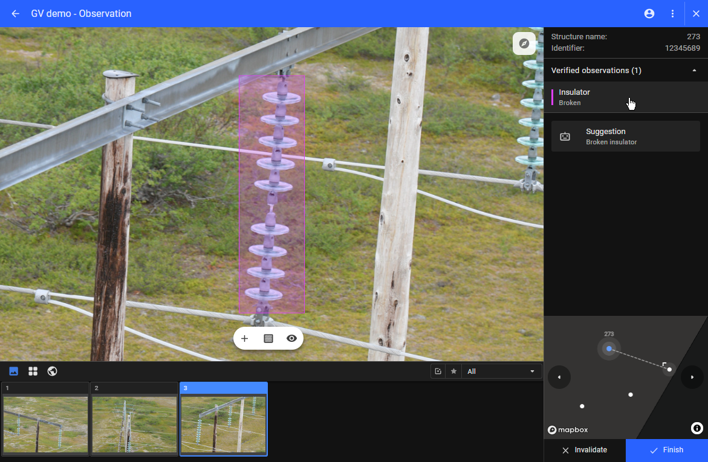Image resolution: width=708 pixels, height=462 pixels.
Task: Toggle observation visibility with eye icon
Action: pos(291,338)
